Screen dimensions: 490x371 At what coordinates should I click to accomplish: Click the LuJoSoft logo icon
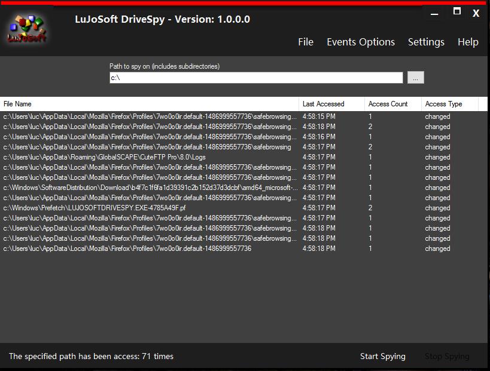tap(27, 29)
